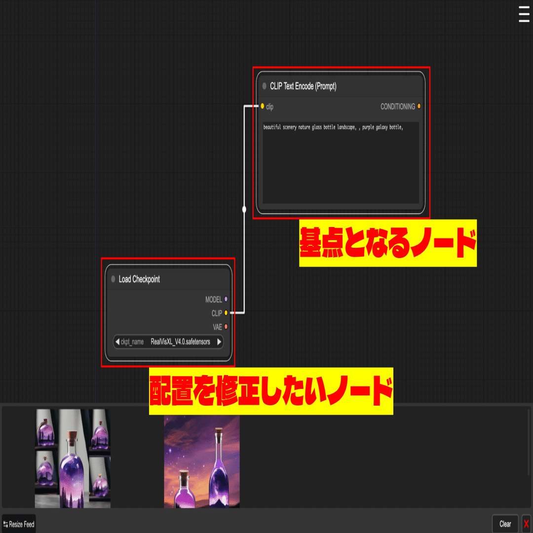Open ckpt_name RealVisXL_V4.0.safetensors dropdown
The width and height of the screenshot is (533, 533).
coord(168,342)
